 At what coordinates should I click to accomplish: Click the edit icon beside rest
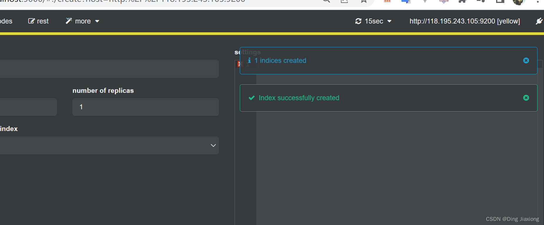31,21
